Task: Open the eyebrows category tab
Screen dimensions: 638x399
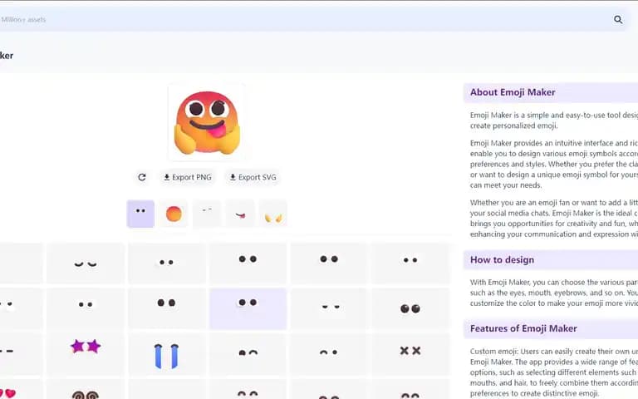Action: pyautogui.click(x=207, y=214)
